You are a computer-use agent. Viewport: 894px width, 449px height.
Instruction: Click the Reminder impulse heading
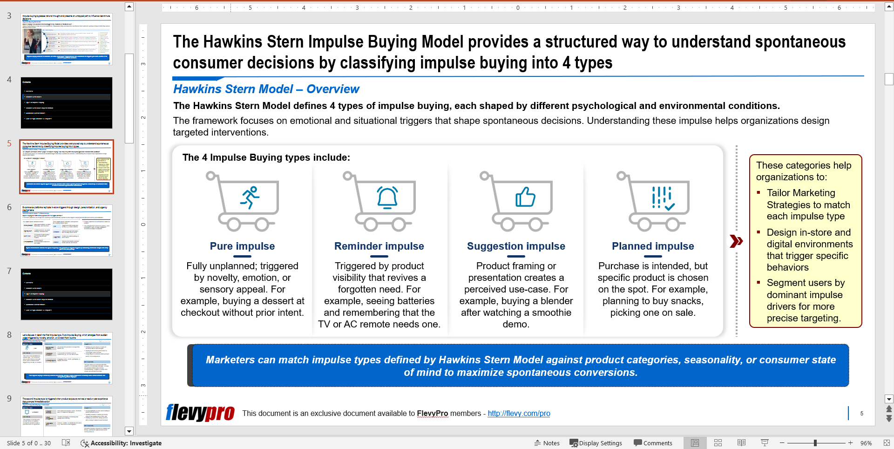(379, 246)
